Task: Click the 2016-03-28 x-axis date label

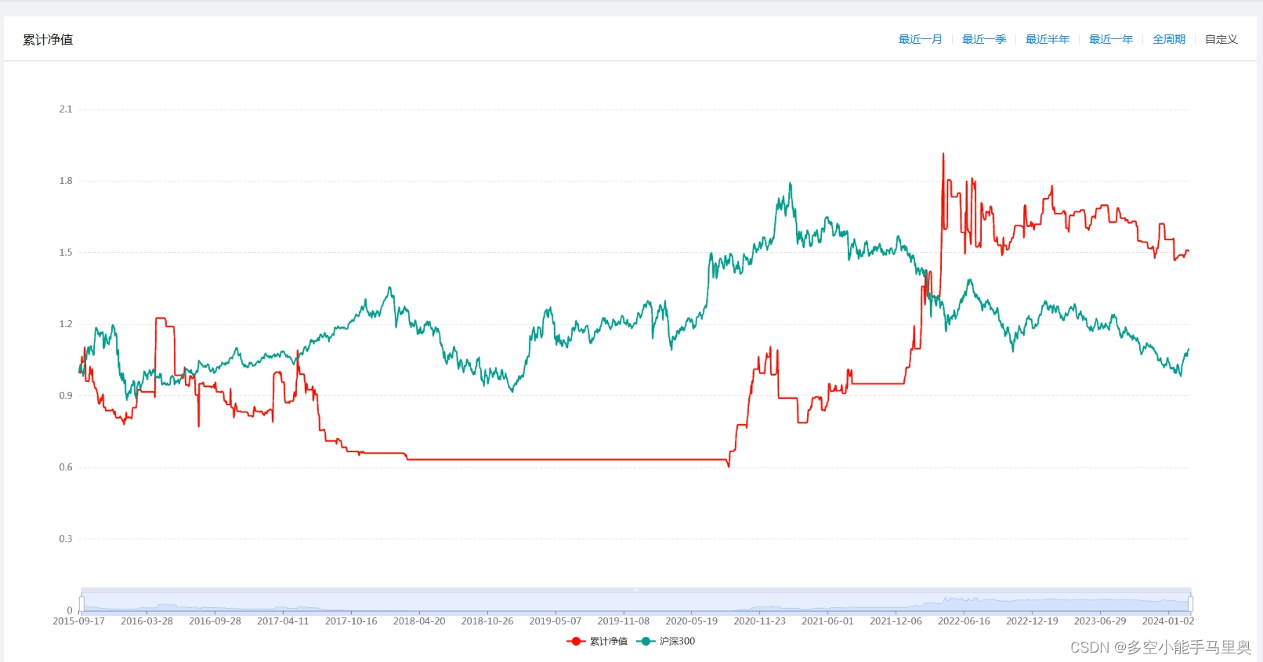Action: 147,621
